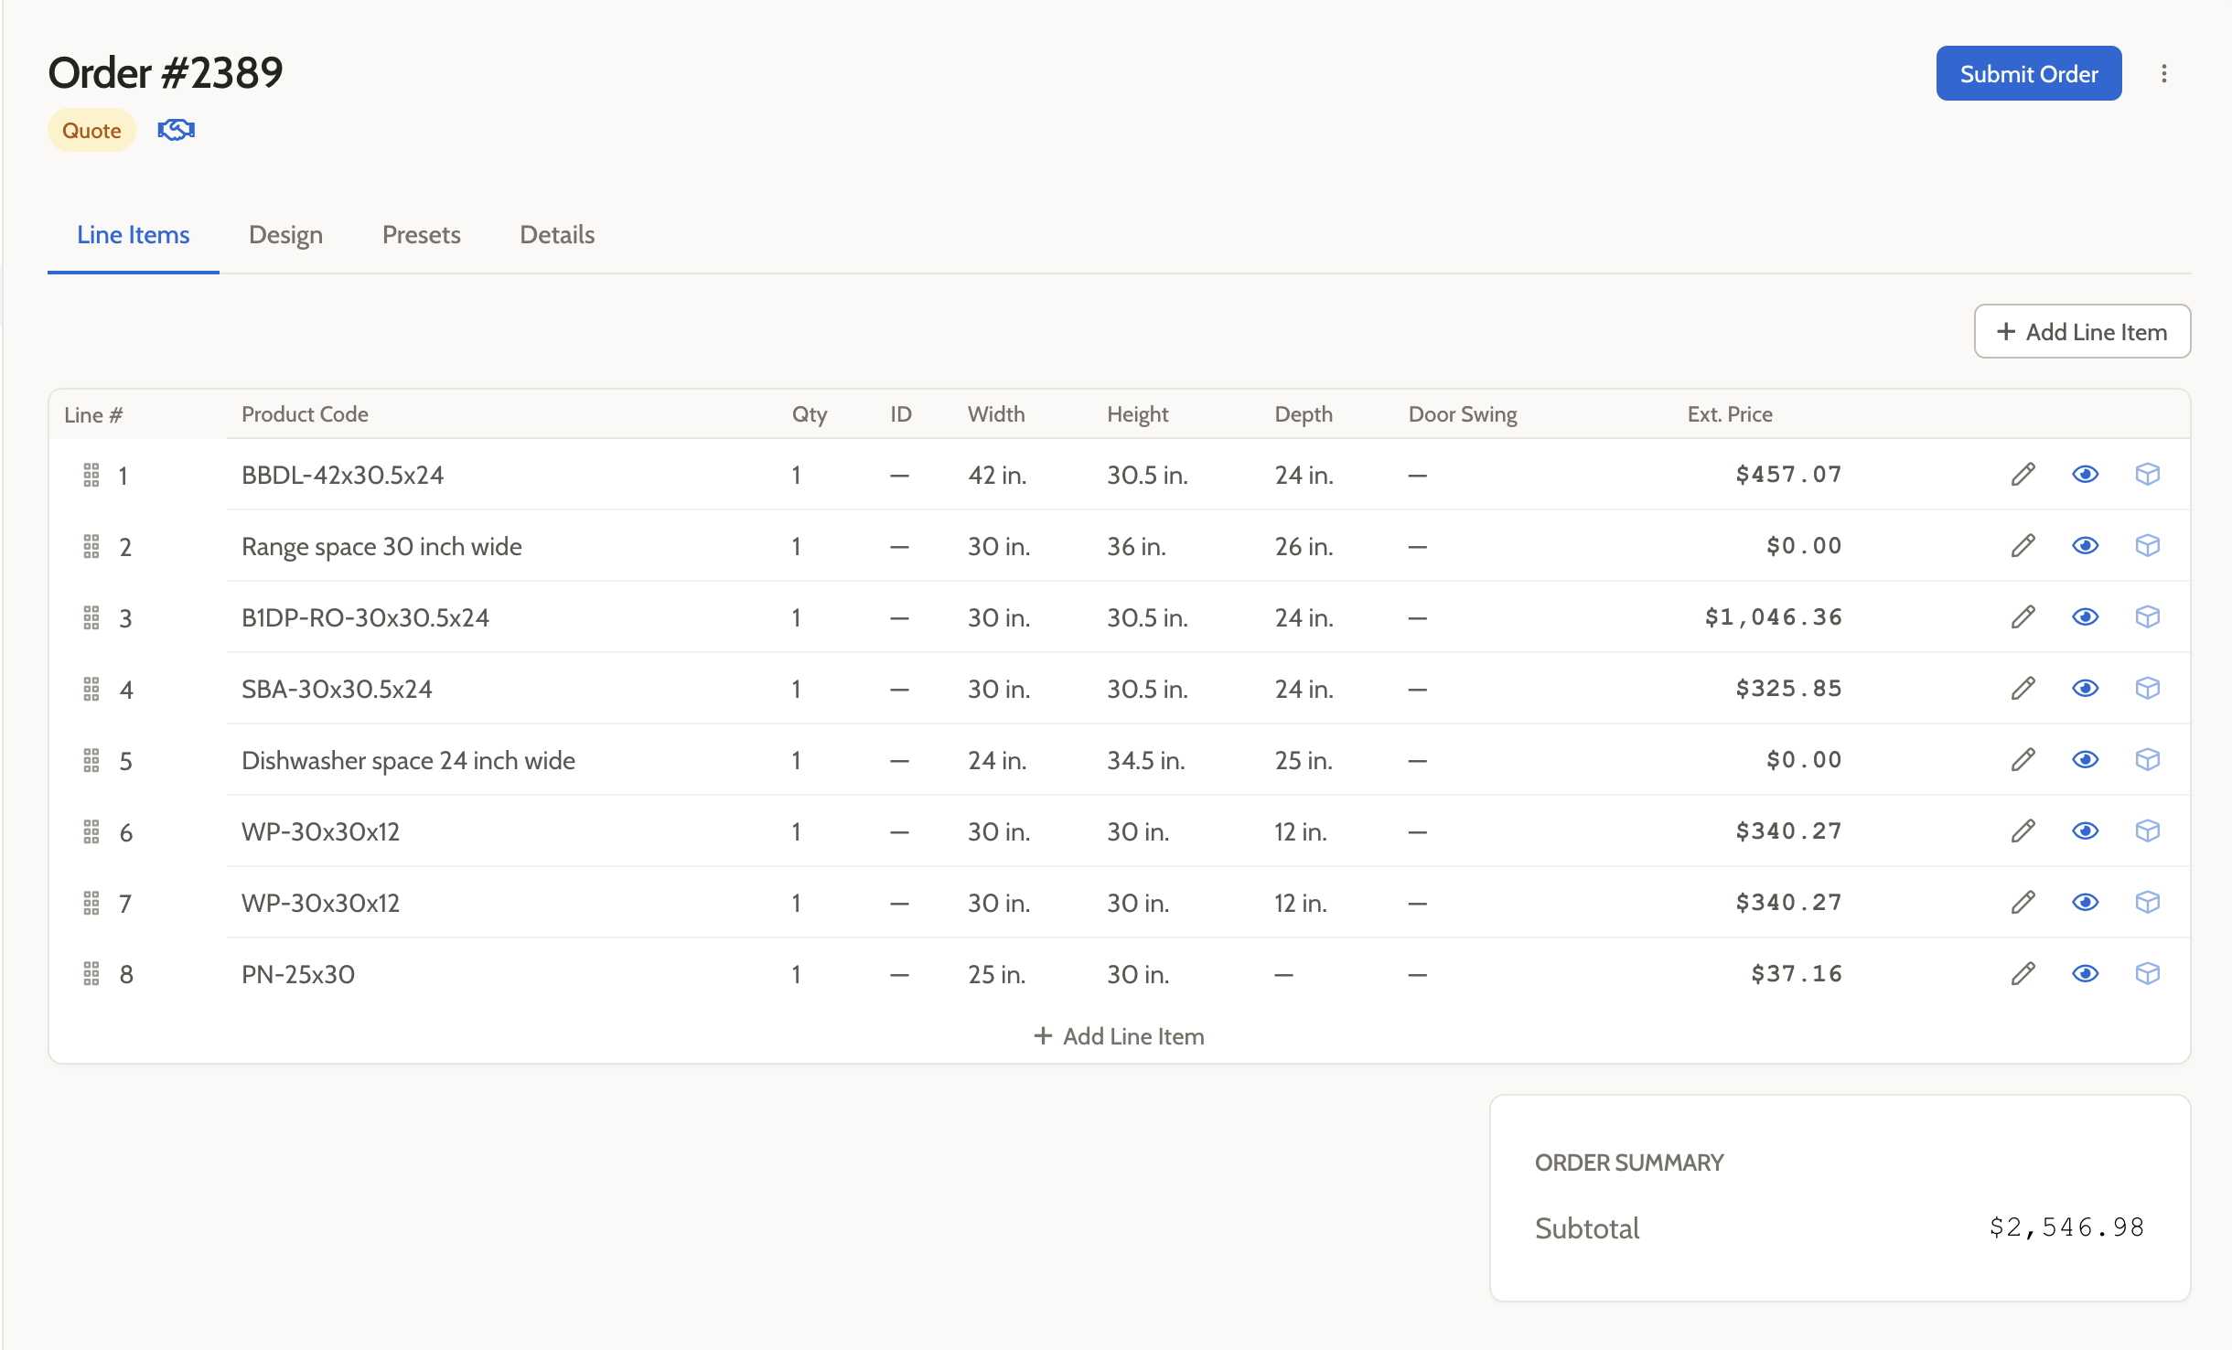Open the Details tab
Viewport: 2232px width, 1350px height.
point(557,235)
